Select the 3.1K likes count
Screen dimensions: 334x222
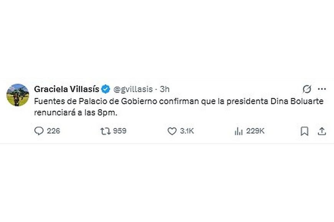coord(187,131)
